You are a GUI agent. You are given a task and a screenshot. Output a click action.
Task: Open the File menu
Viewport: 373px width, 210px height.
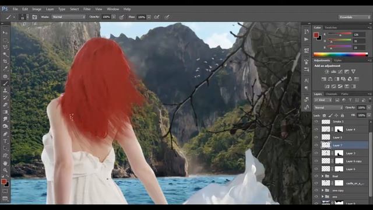coord(15,9)
